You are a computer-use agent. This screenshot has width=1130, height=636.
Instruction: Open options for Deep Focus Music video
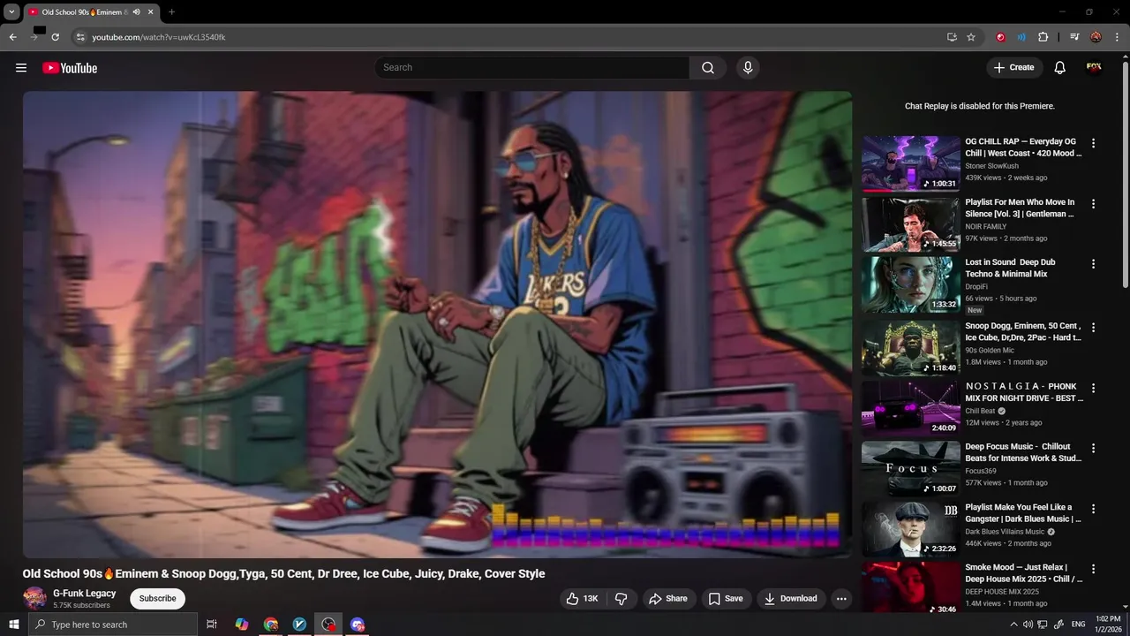(x=1093, y=449)
